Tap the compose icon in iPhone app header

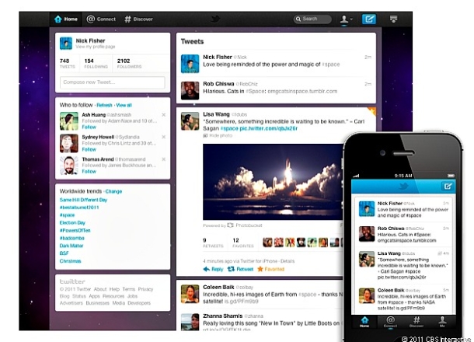point(447,186)
